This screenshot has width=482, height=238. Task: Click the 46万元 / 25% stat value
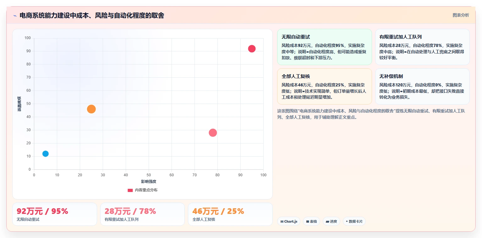218,211
